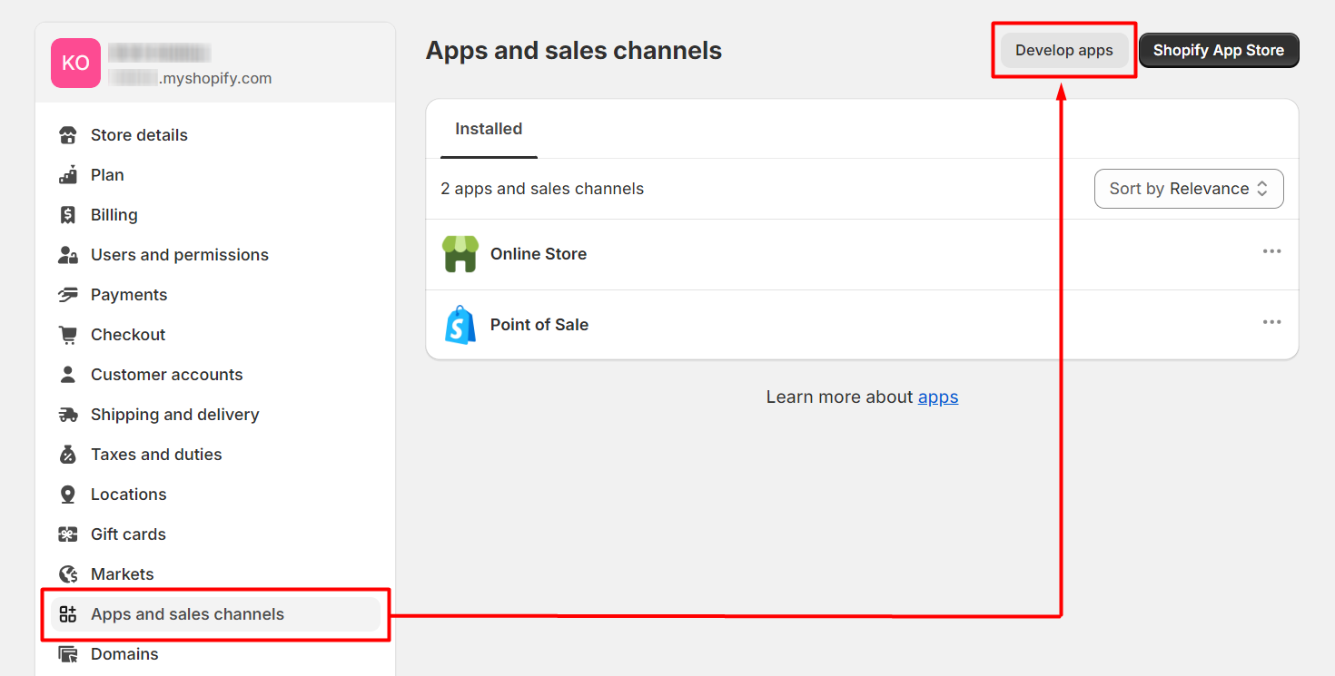This screenshot has width=1335, height=676.
Task: Click the Online Store app icon
Action: click(x=460, y=254)
